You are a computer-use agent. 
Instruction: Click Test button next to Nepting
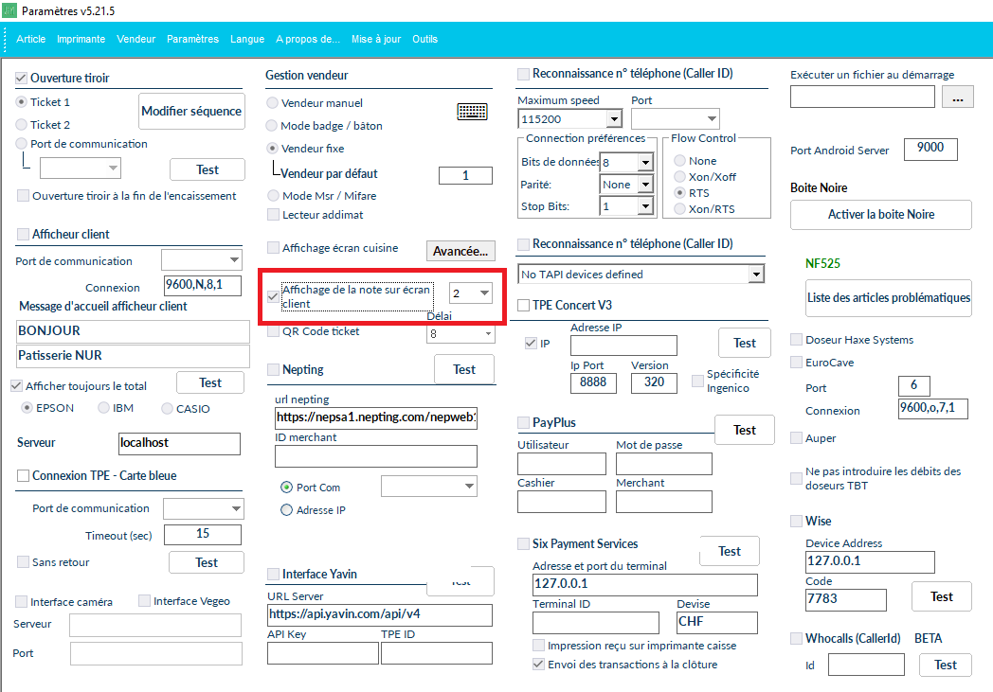pos(464,369)
